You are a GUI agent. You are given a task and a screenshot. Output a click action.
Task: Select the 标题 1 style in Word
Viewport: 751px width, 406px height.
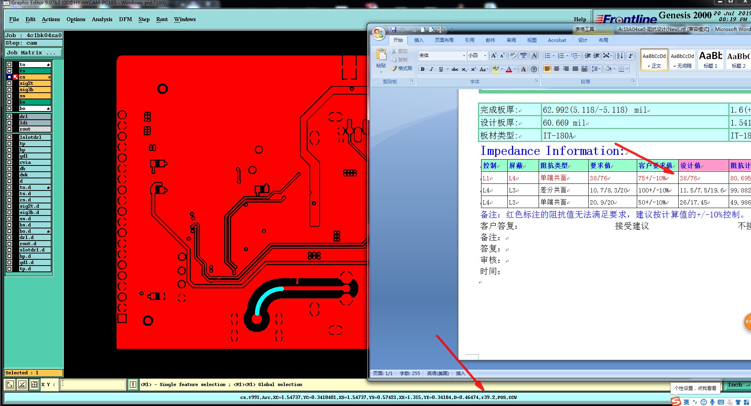point(710,60)
